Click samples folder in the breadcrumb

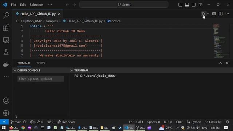(52, 21)
